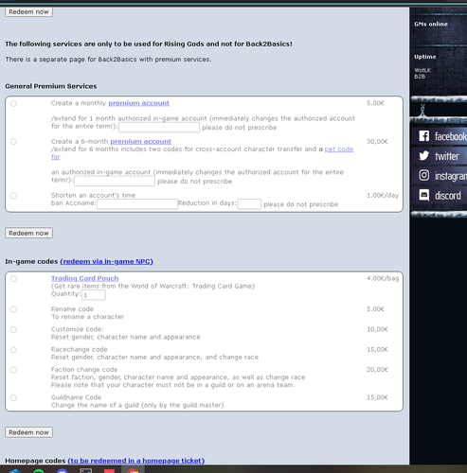Screen dimensions: 467x473
Task: Focus the ban Accname input field
Action: tap(137, 204)
